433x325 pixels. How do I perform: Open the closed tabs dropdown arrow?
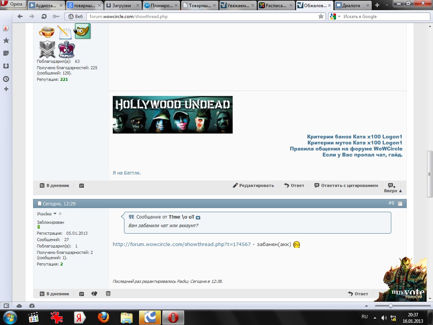(387, 5)
